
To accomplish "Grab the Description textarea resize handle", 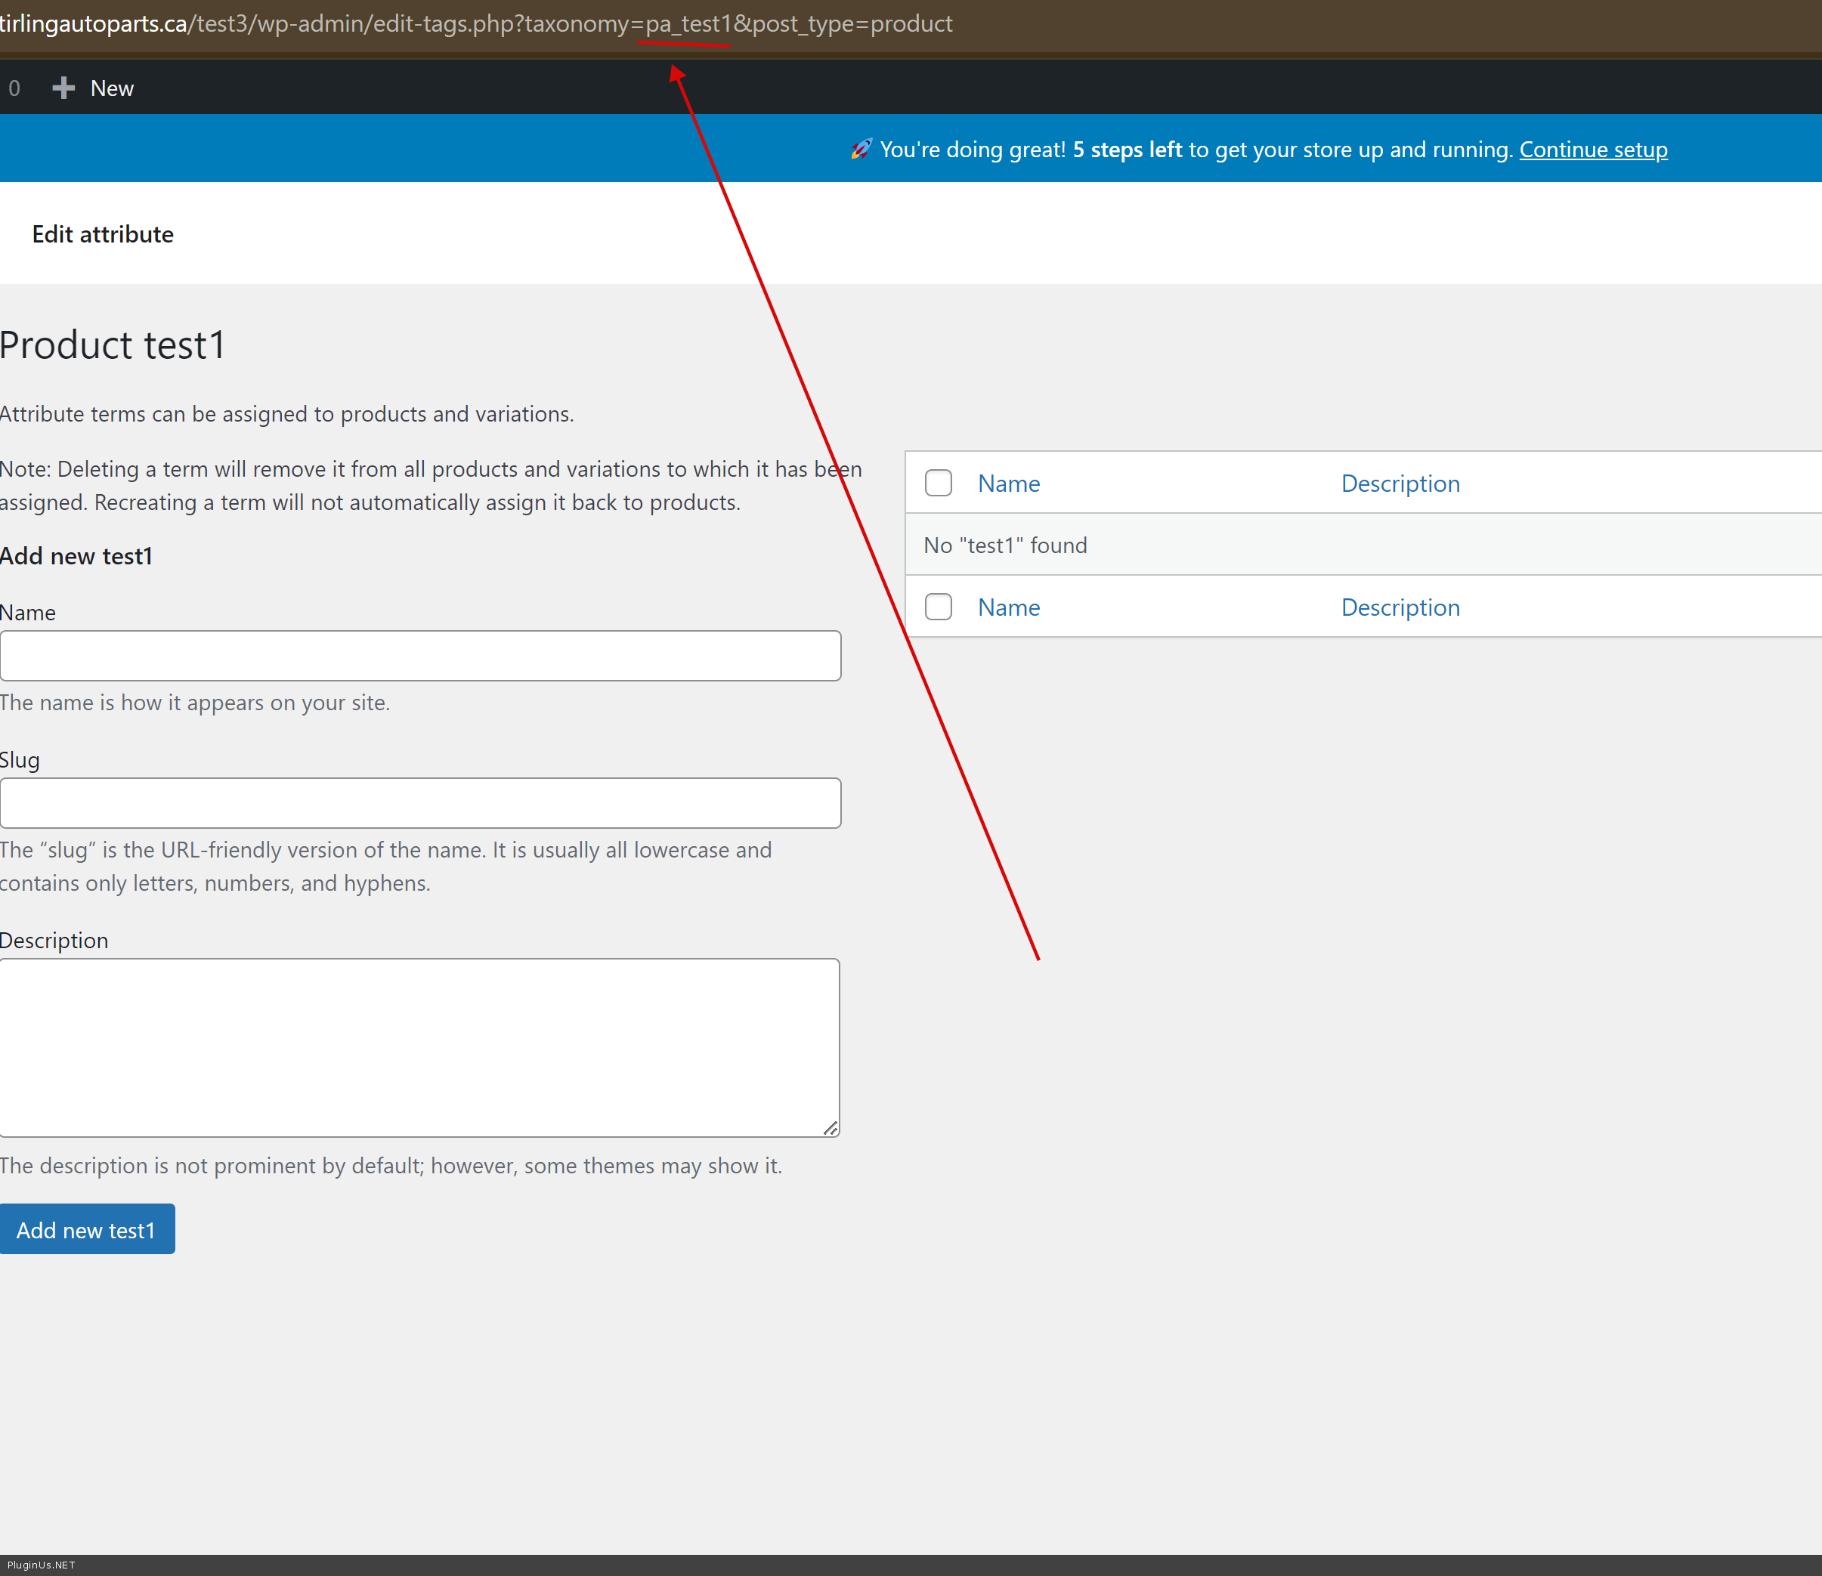I will pos(831,1127).
